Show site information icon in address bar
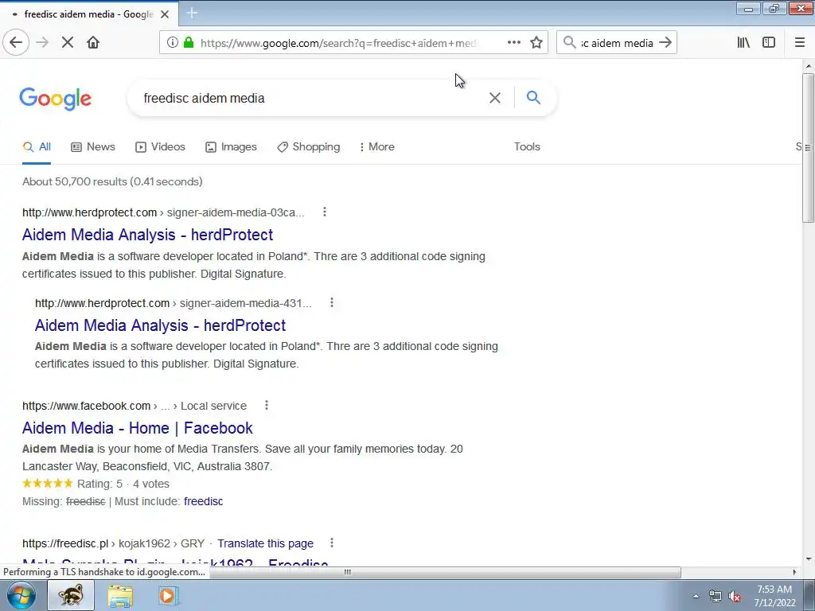 click(x=173, y=43)
